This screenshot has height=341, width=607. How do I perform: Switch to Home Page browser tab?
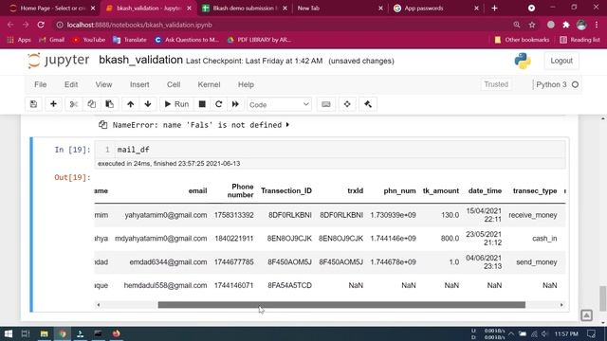point(52,9)
